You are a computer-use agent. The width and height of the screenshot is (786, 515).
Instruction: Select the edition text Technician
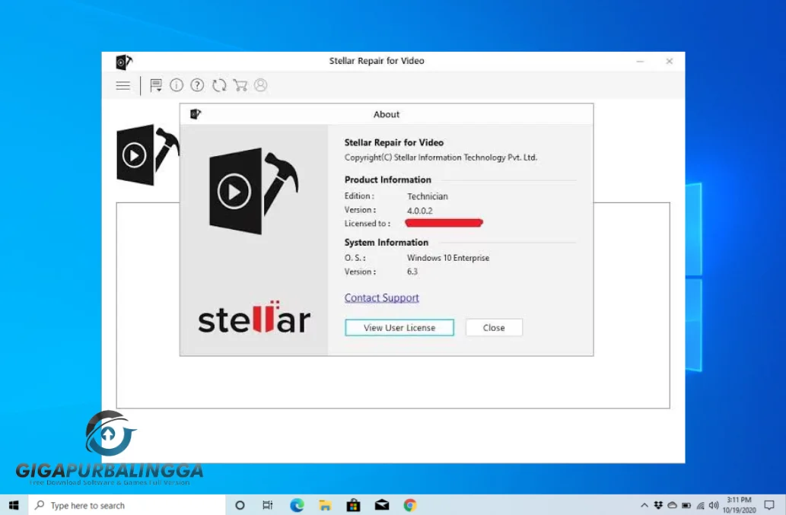pos(427,196)
